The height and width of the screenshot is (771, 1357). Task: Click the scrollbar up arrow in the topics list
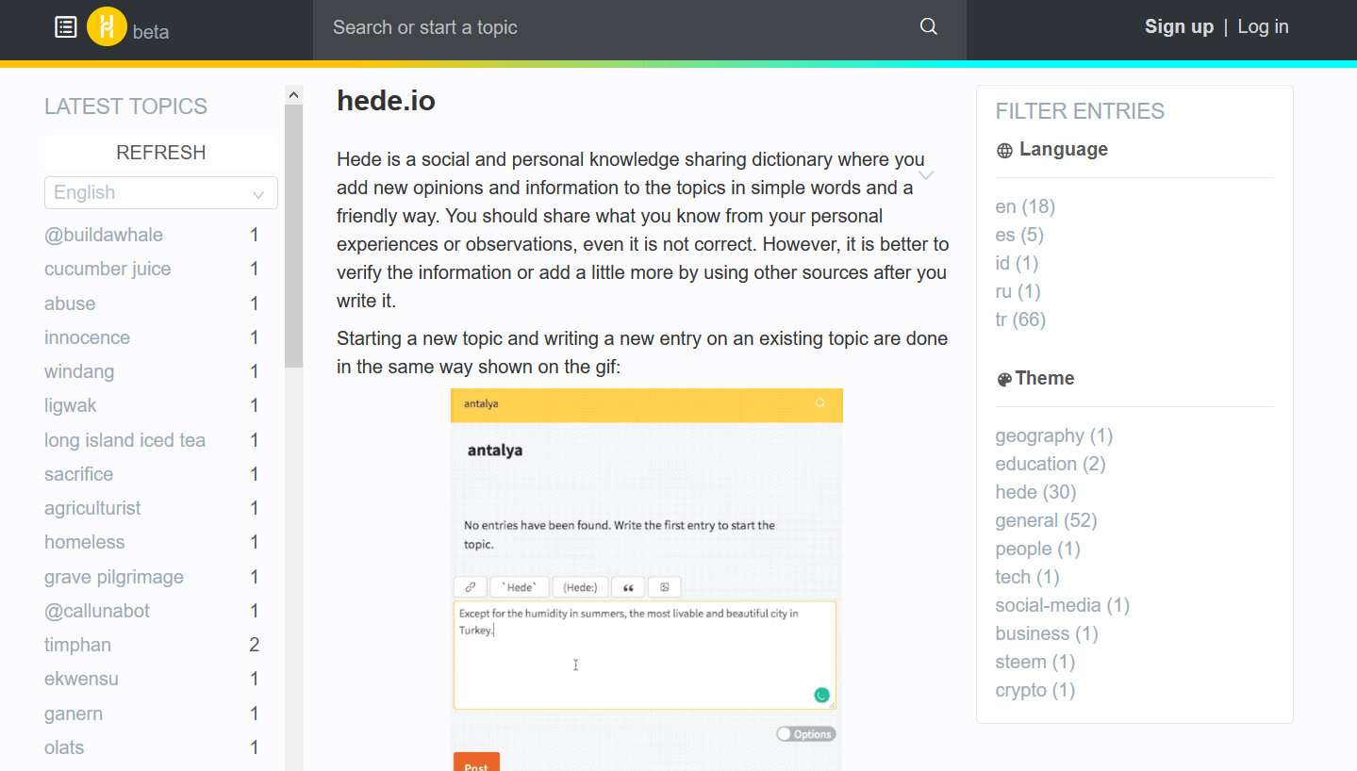point(294,95)
